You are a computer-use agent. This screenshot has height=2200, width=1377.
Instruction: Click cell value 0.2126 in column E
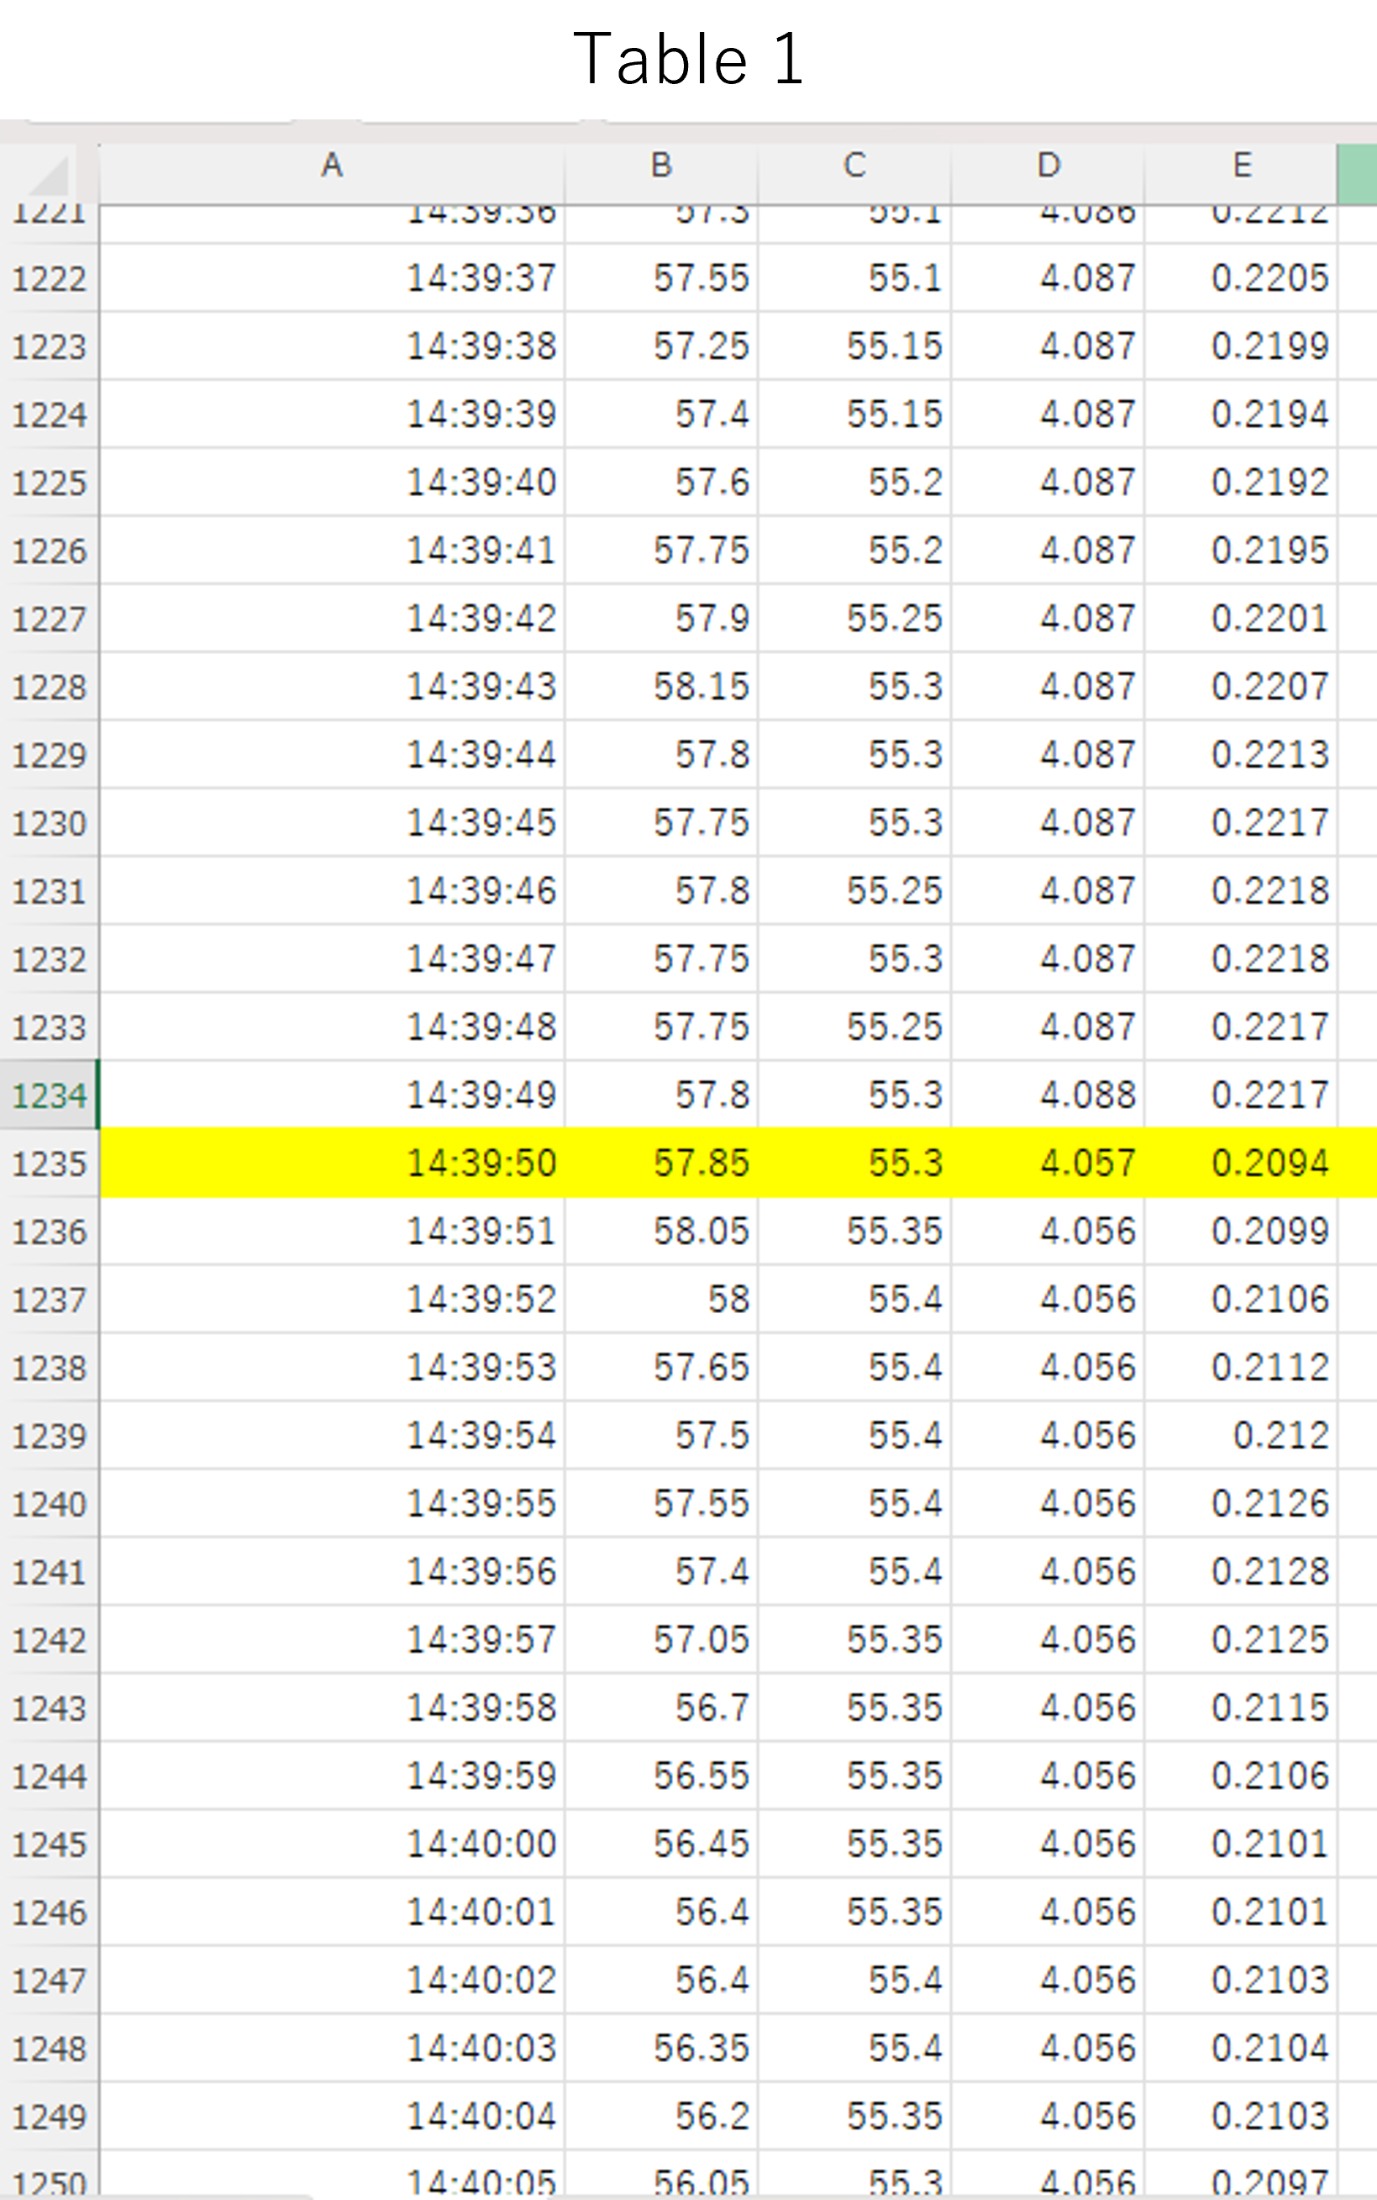pyautogui.click(x=1241, y=1502)
